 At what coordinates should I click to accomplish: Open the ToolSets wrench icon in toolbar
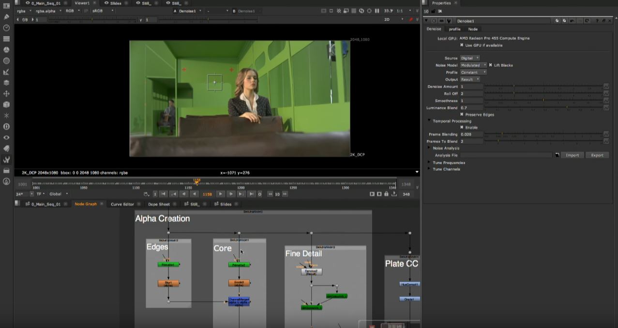6,160
